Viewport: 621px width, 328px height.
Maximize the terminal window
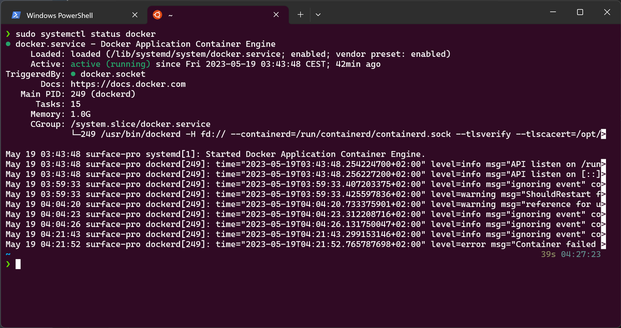click(x=580, y=12)
